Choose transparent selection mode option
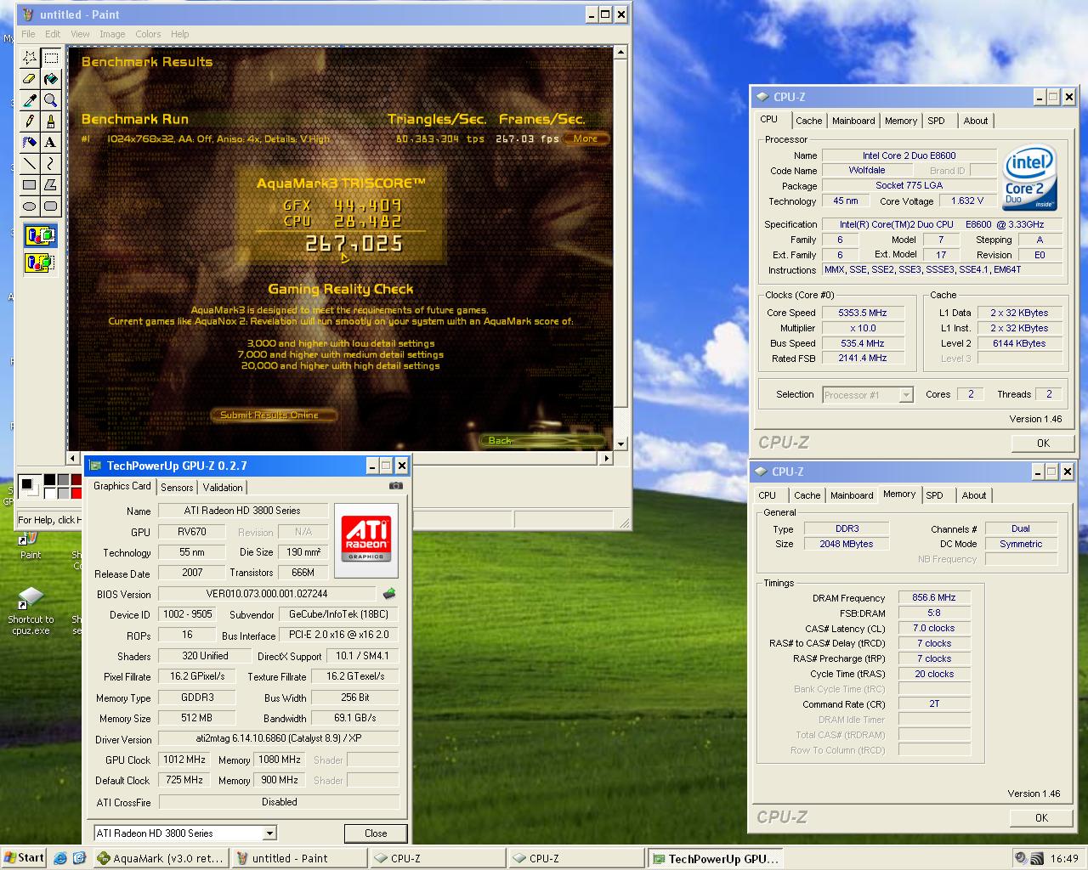This screenshot has width=1088, height=870. (40, 263)
